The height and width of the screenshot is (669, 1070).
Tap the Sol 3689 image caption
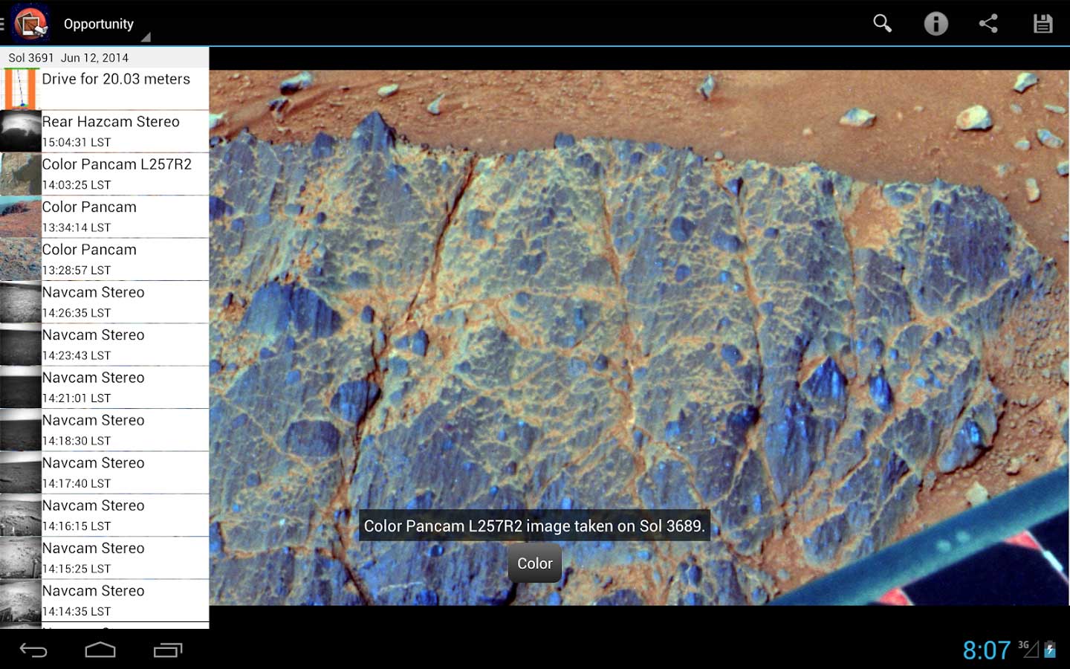pyautogui.click(x=534, y=526)
